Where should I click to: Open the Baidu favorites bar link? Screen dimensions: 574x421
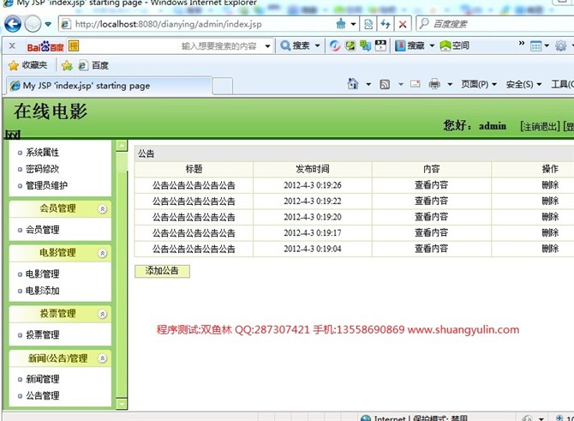coord(94,65)
